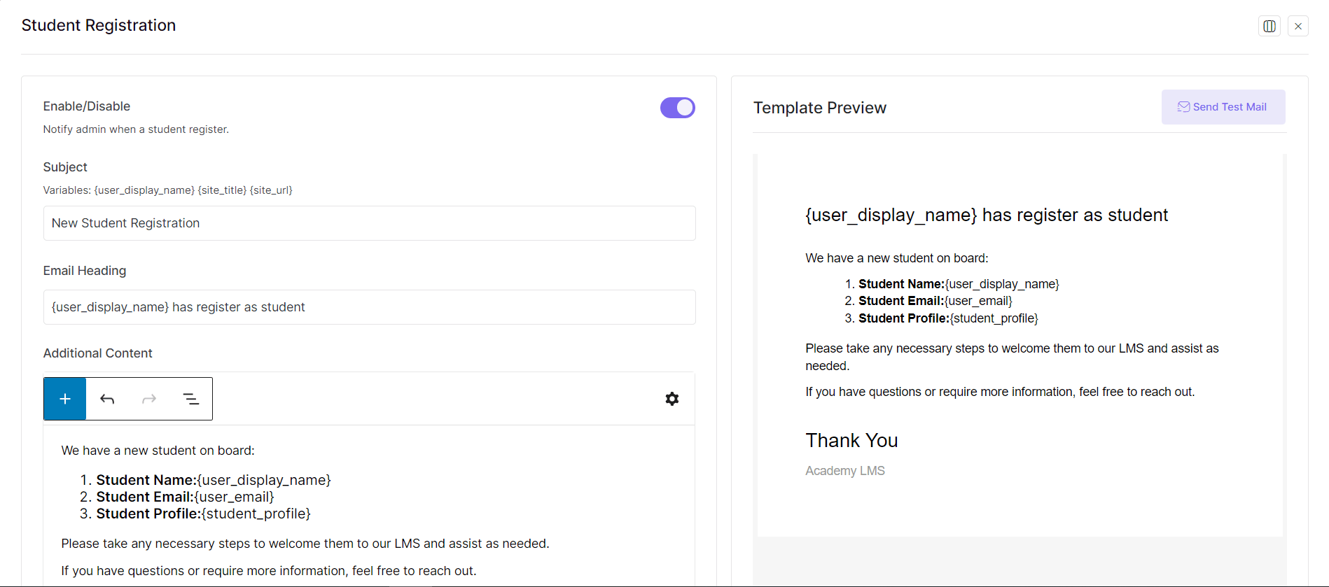
Task: Close the Student Registration panel
Action: pyautogui.click(x=1298, y=25)
